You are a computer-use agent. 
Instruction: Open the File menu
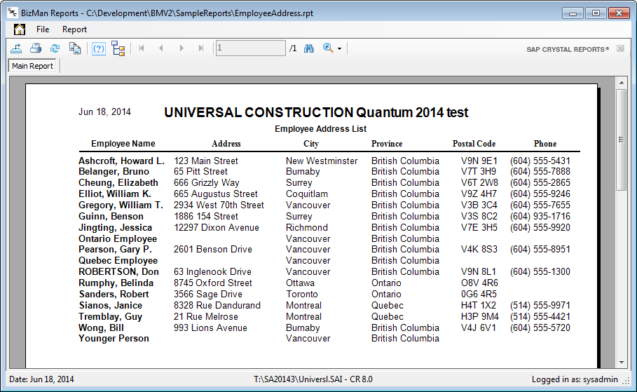(43, 29)
